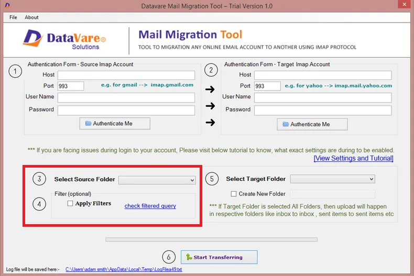Click the source Port field showing 993
Viewport: 414px width, 276px height.
[71, 86]
